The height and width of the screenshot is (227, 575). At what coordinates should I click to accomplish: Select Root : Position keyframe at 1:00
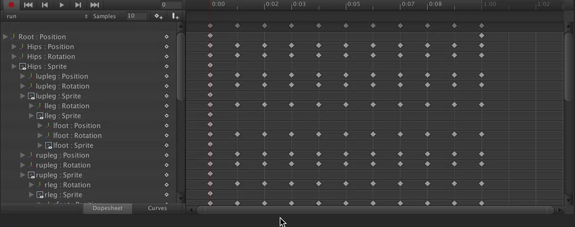(482, 36)
